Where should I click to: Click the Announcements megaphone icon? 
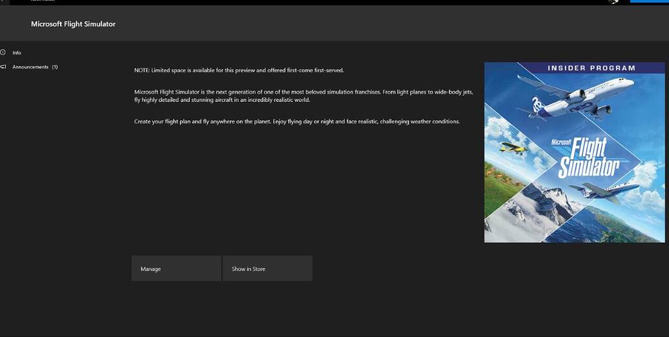pos(3,66)
